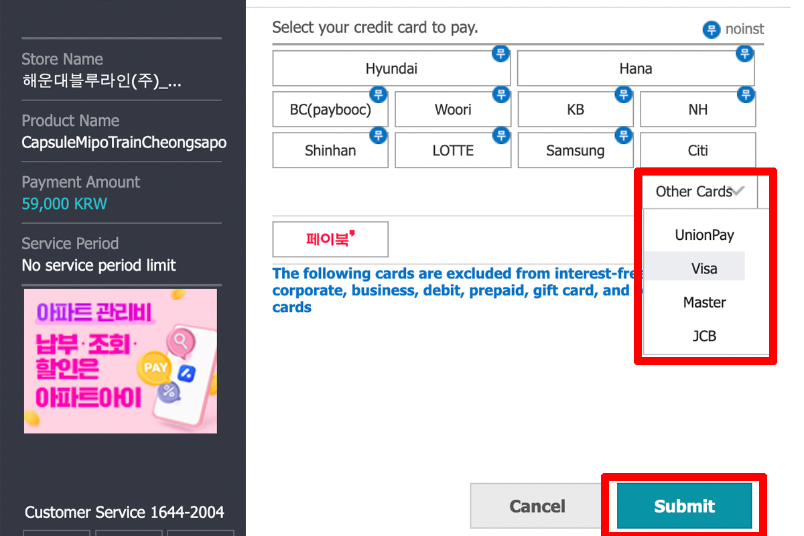Choose Citi card for payment
Viewport: 804px width, 536px height.
[697, 151]
